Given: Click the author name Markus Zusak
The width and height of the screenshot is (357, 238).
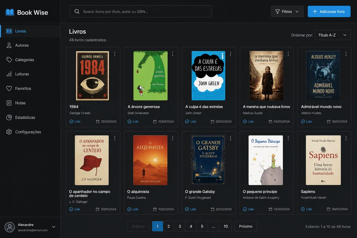Looking at the screenshot, I should tap(252, 113).
